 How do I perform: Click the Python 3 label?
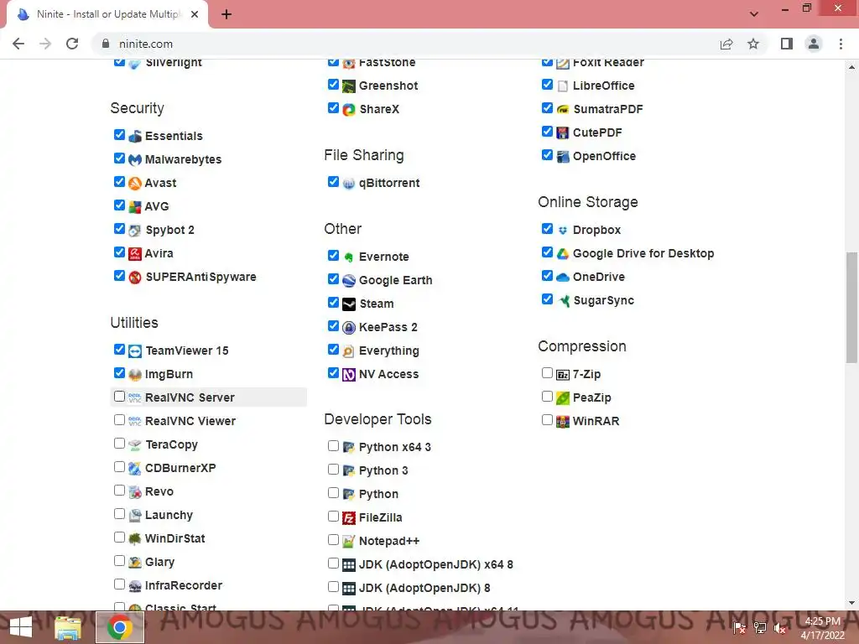383,471
